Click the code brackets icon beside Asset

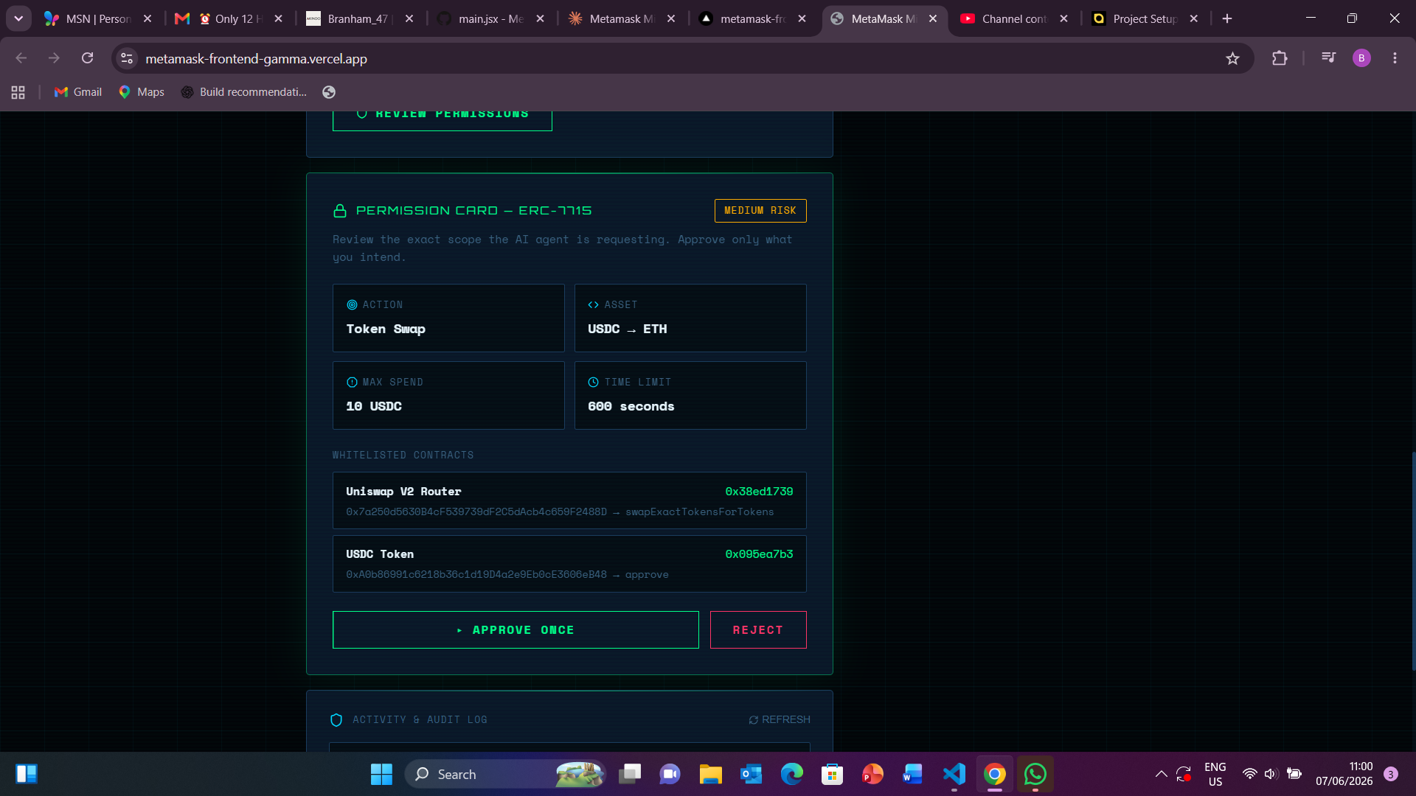tap(594, 305)
